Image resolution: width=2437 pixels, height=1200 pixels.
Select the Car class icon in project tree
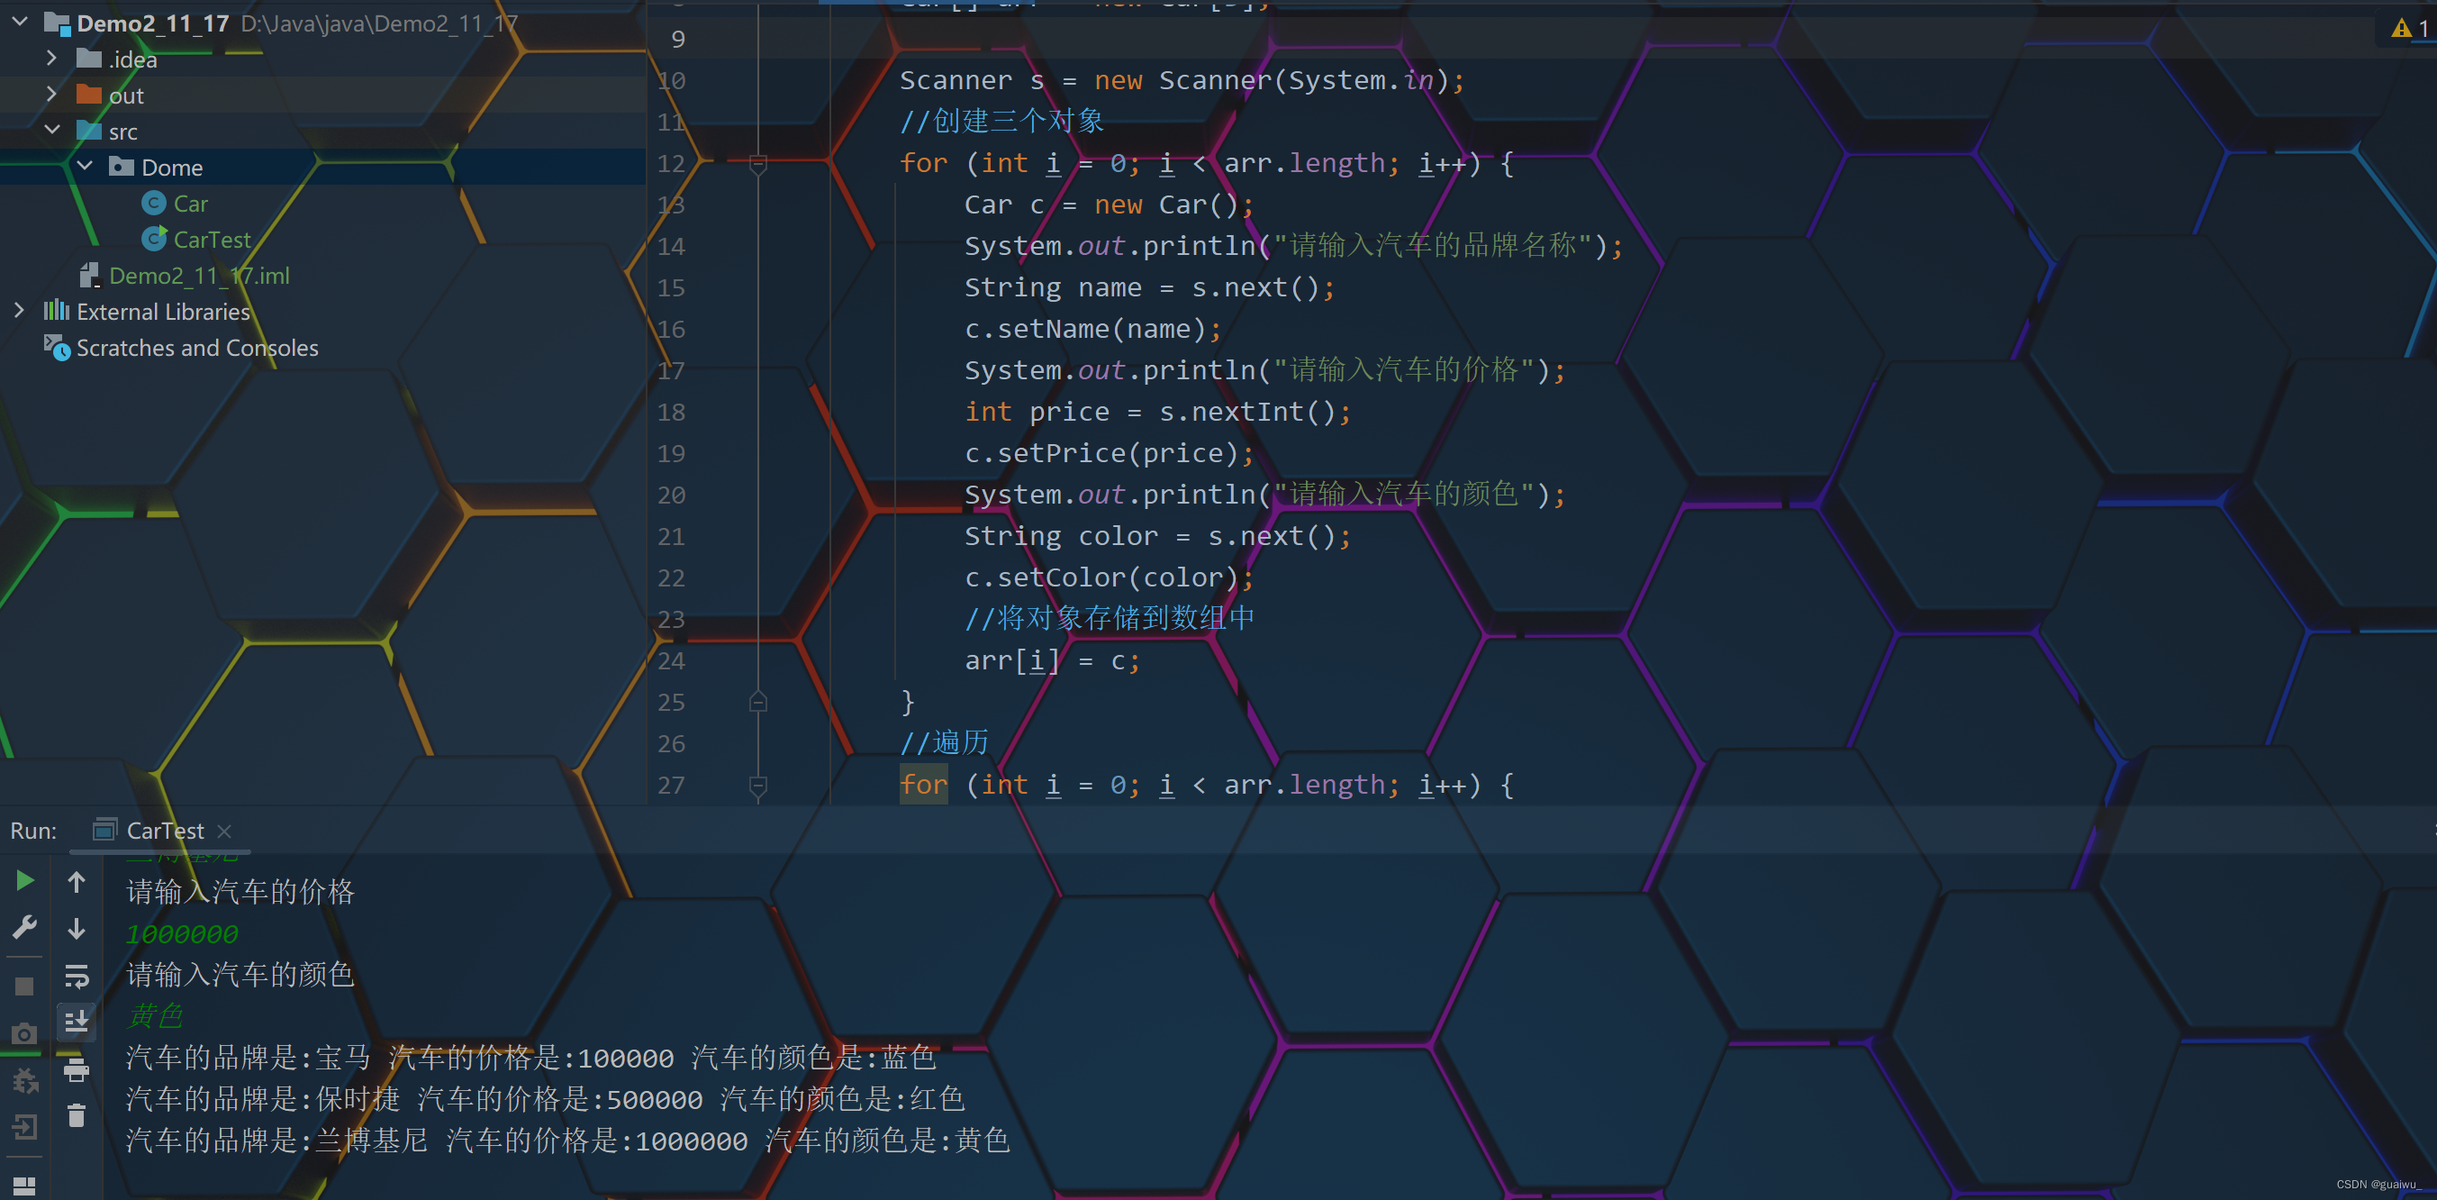(x=153, y=204)
